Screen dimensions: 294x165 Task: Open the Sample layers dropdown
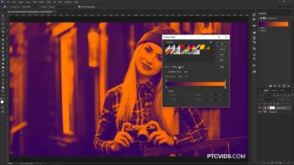[62, 7]
